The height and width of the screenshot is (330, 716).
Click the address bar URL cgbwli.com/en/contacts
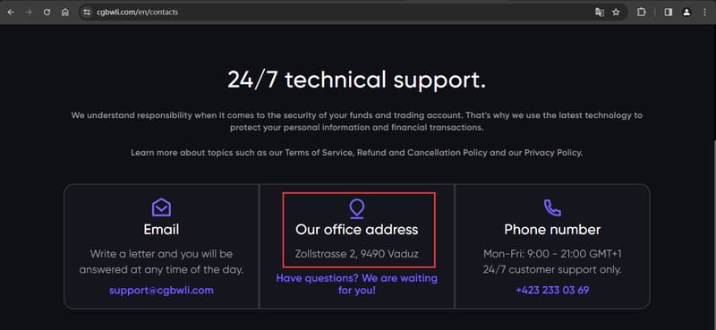(138, 13)
